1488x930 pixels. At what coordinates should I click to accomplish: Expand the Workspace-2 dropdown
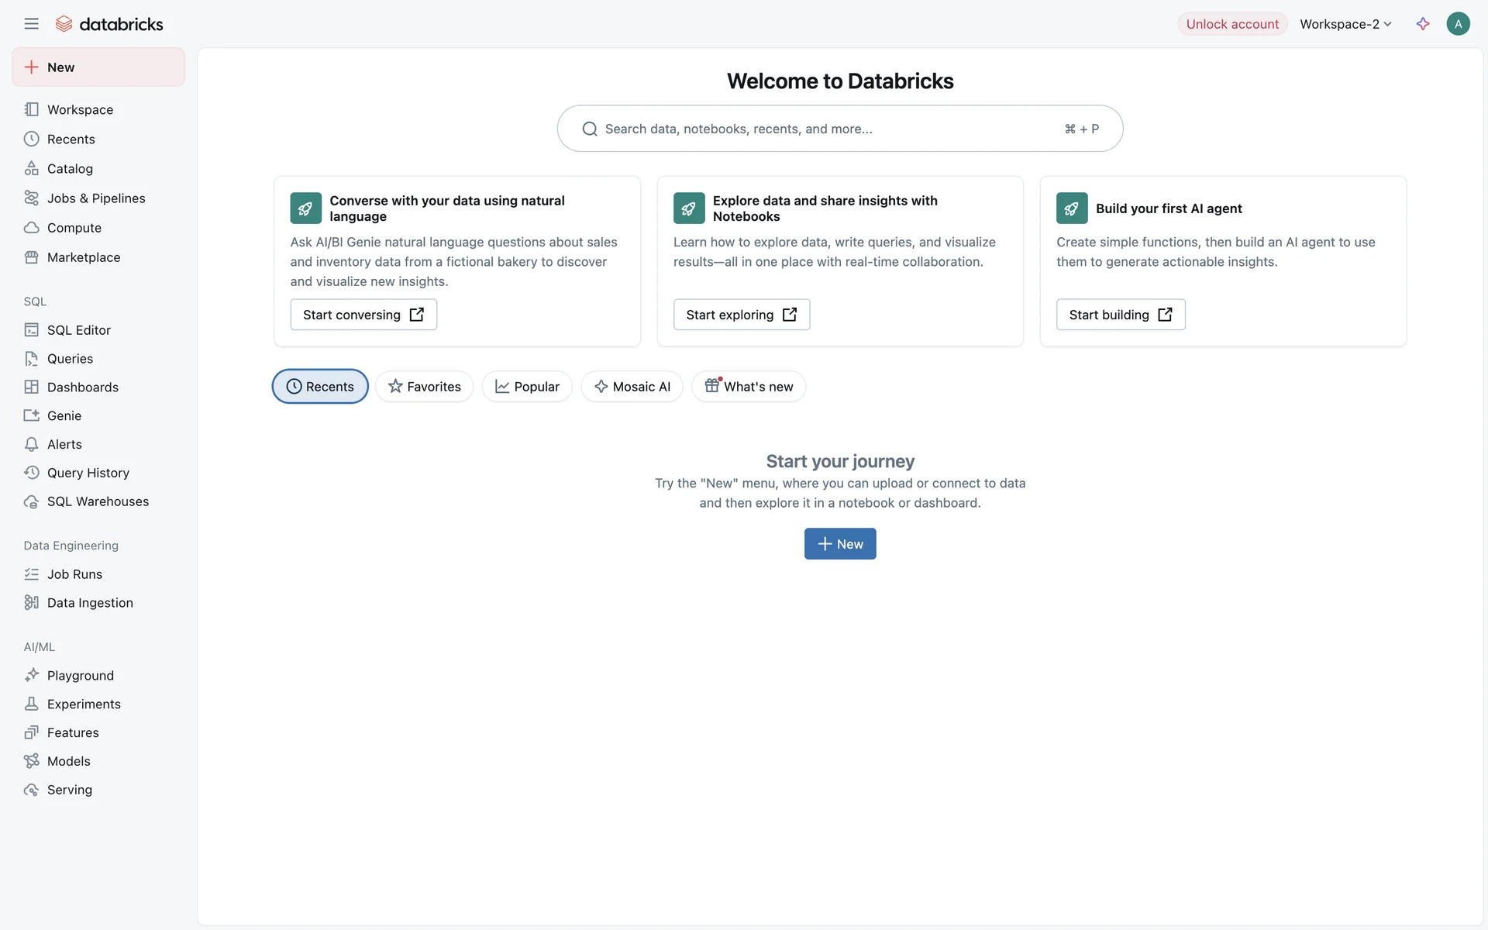click(x=1346, y=24)
